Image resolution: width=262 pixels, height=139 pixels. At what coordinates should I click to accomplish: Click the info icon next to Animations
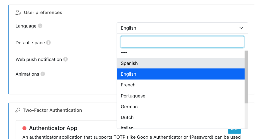[43, 74]
